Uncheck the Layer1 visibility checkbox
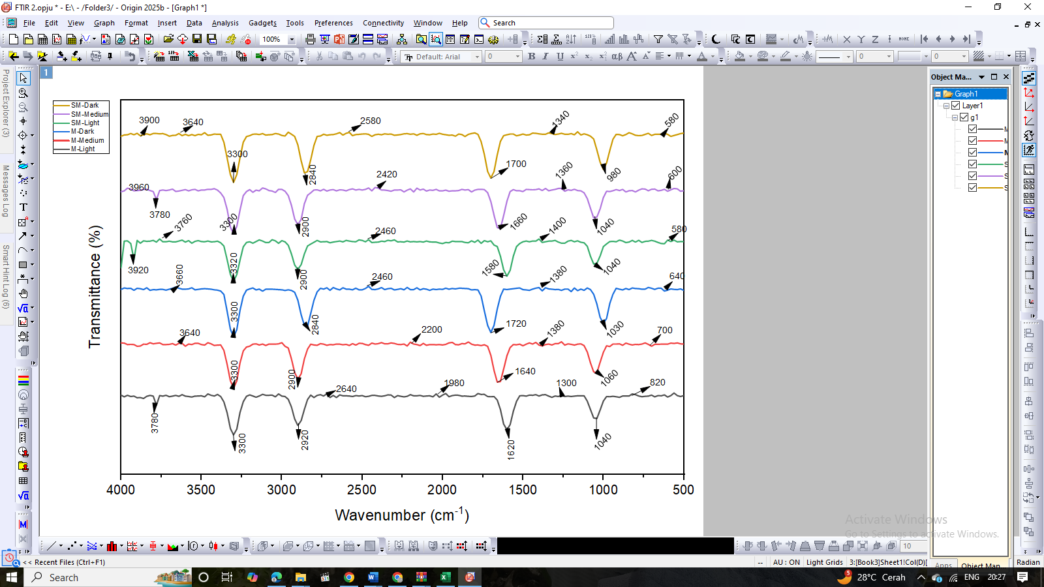 pos(956,106)
